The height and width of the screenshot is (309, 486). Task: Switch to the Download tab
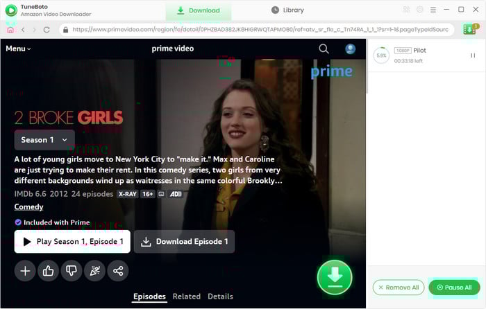coord(199,10)
